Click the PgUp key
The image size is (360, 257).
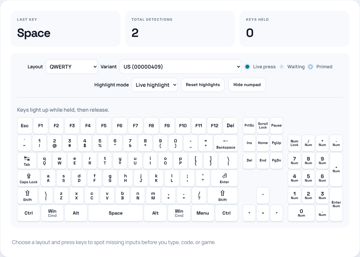(276, 143)
